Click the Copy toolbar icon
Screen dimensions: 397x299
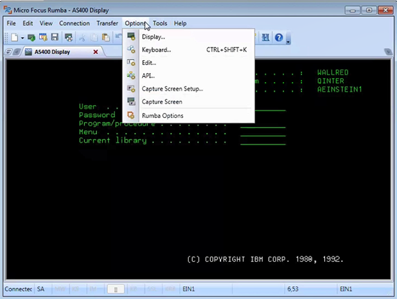94,37
